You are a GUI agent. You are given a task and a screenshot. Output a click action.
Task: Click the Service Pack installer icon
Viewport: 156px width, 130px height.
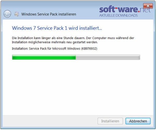[x=17, y=14]
